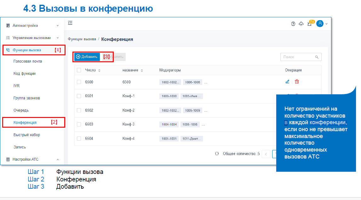Refresh the table with reload icon
Screen dimensions: 361x200
point(217,153)
